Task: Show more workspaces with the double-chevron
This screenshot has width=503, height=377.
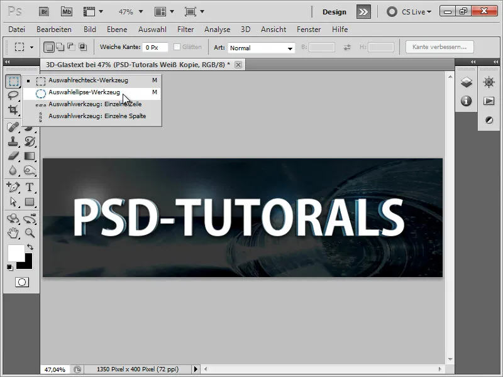Action: click(x=363, y=12)
